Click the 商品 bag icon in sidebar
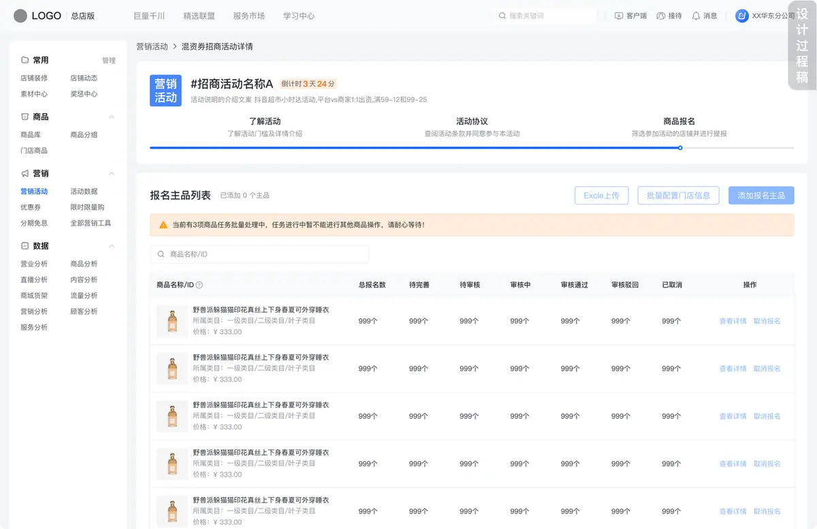Screen dimensions: 817x529 click(x=25, y=117)
